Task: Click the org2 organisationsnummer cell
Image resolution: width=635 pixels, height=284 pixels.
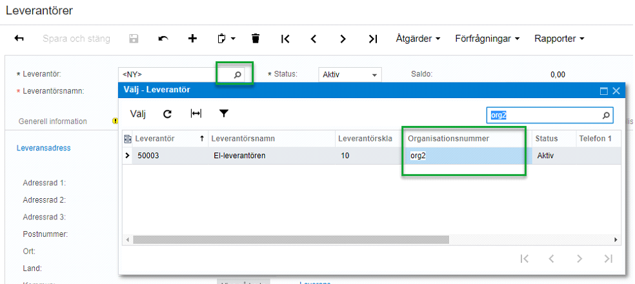Action: [x=467, y=156]
